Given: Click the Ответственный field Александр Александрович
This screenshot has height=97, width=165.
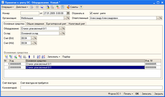Looking at the screenshot, I should [123, 18].
